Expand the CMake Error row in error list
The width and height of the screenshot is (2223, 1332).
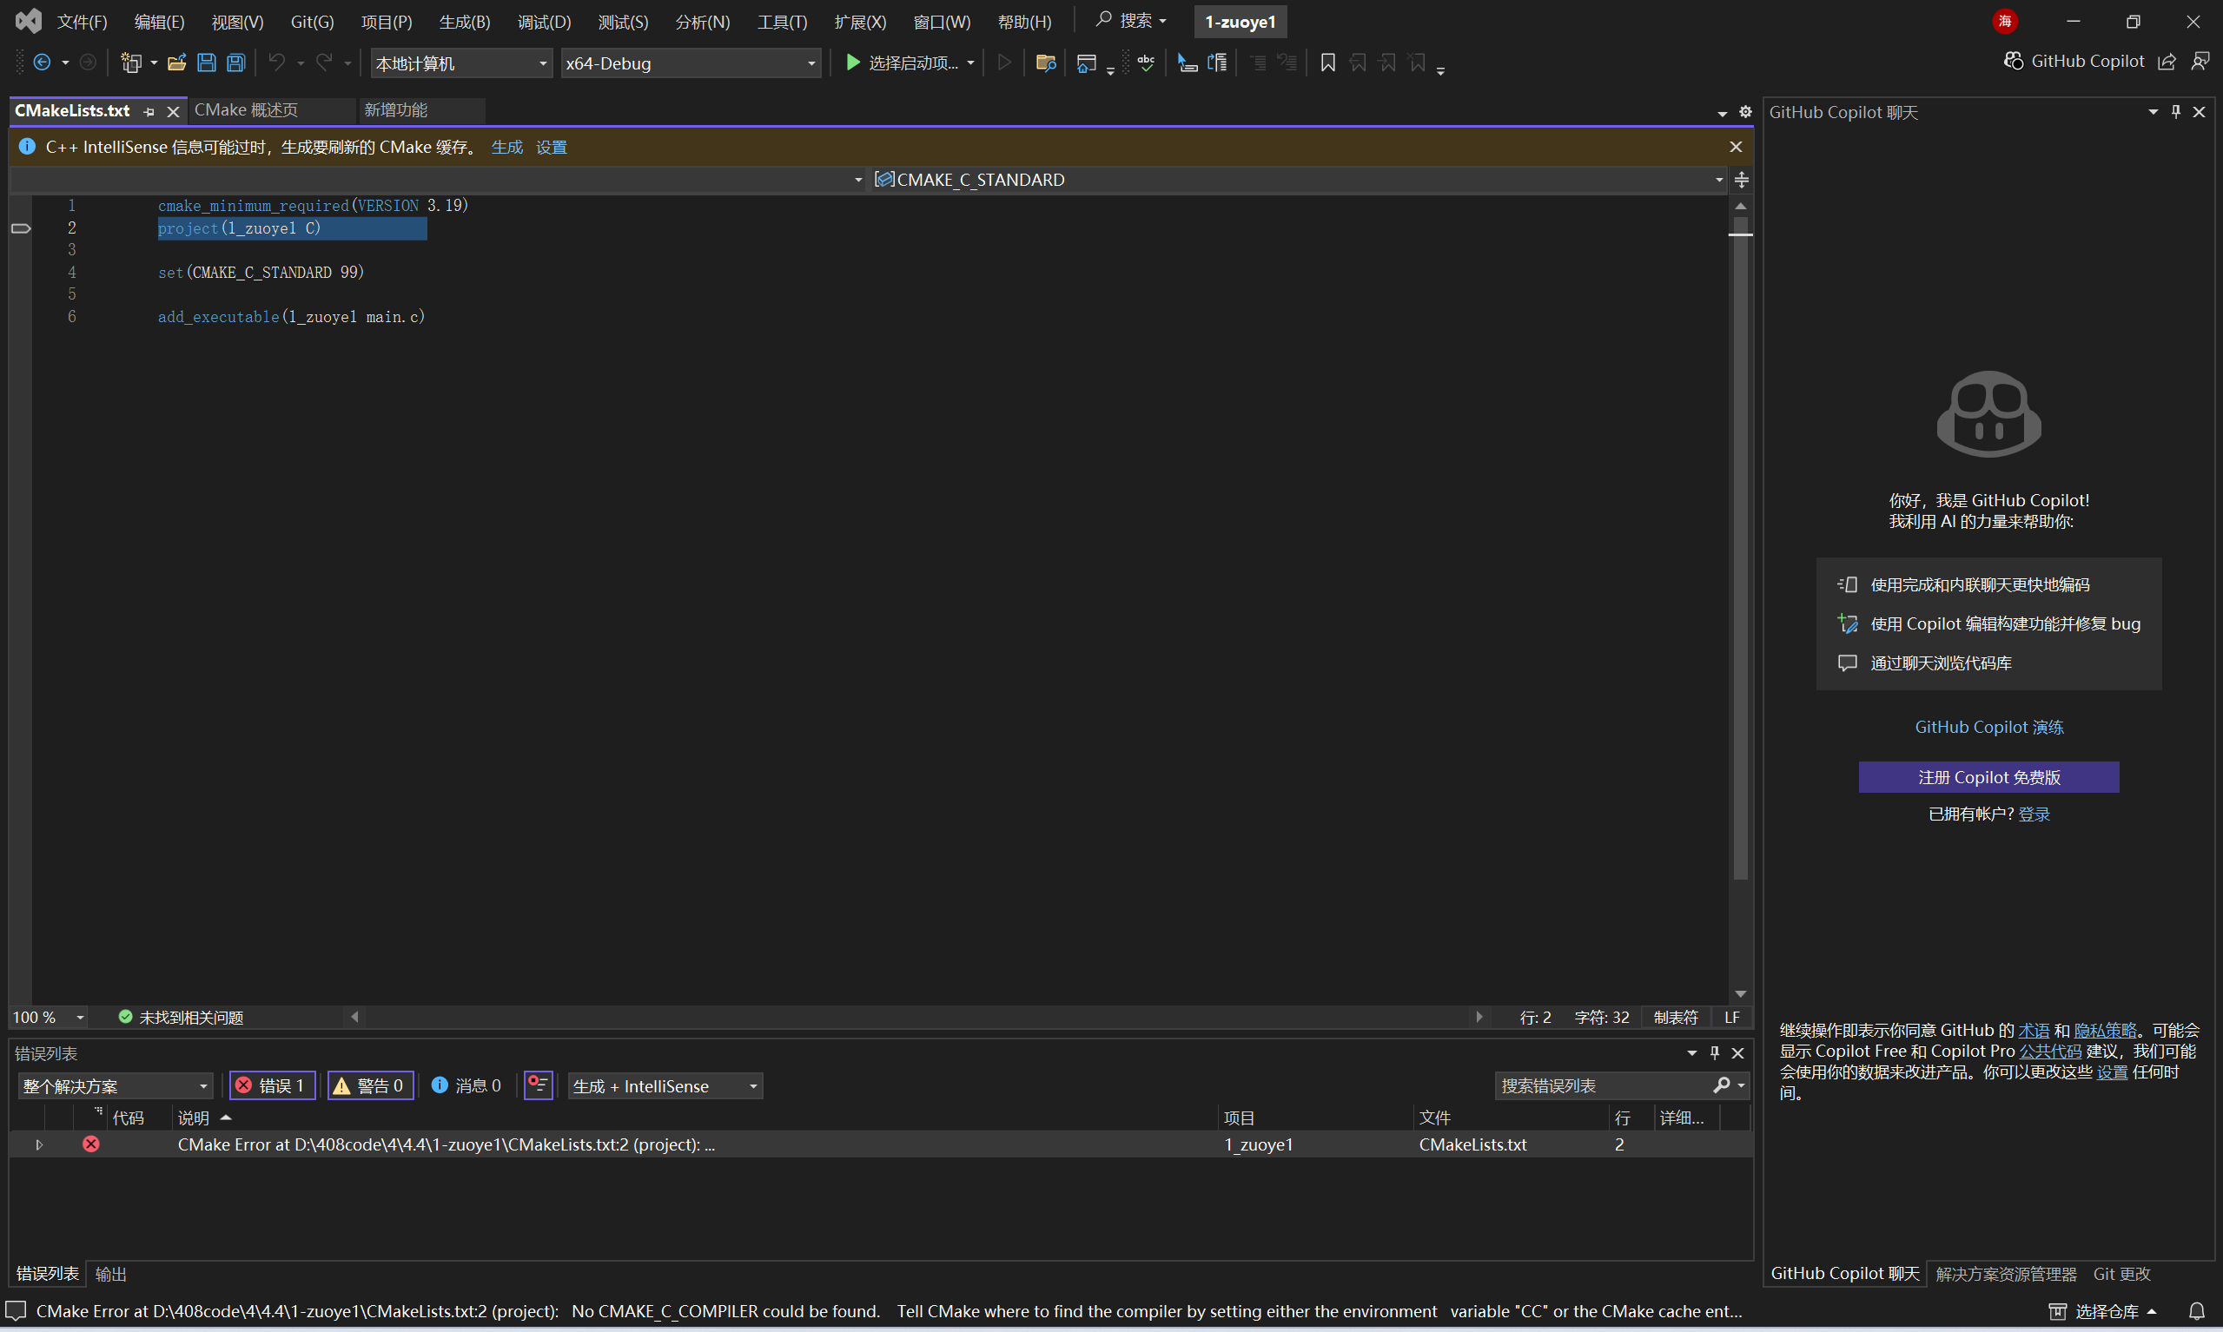pos(38,1144)
